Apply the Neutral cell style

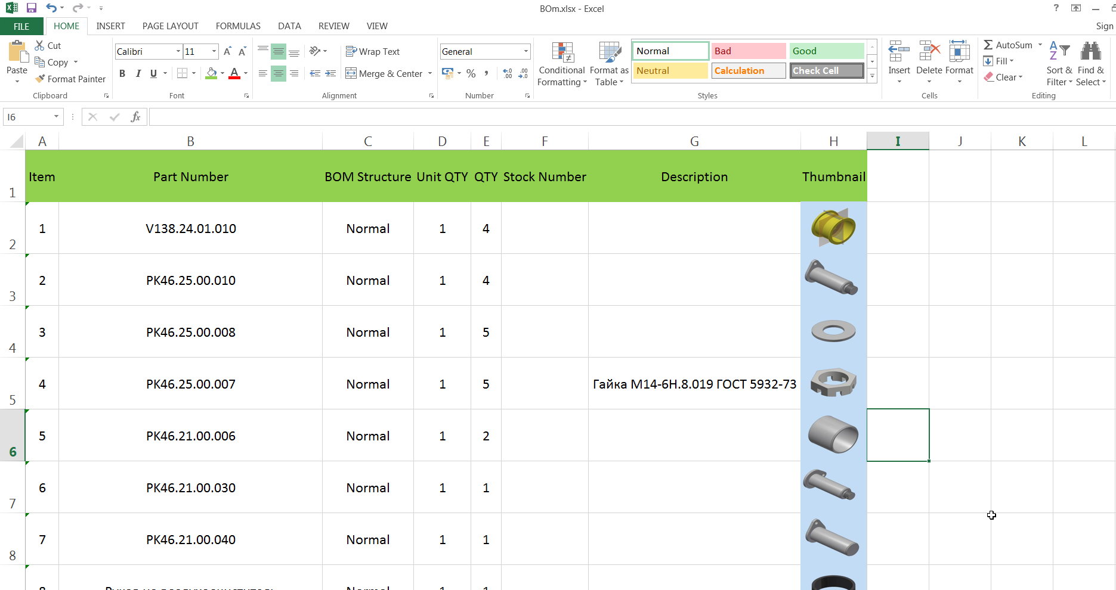pyautogui.click(x=669, y=70)
